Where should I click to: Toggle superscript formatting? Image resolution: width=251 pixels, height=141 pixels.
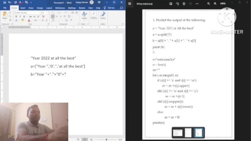click(x=38, y=16)
